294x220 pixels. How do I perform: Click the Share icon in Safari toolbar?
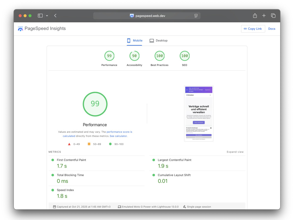[255, 16]
